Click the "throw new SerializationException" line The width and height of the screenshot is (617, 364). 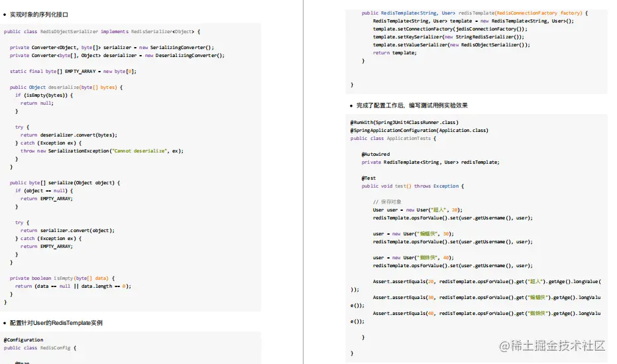[102, 151]
